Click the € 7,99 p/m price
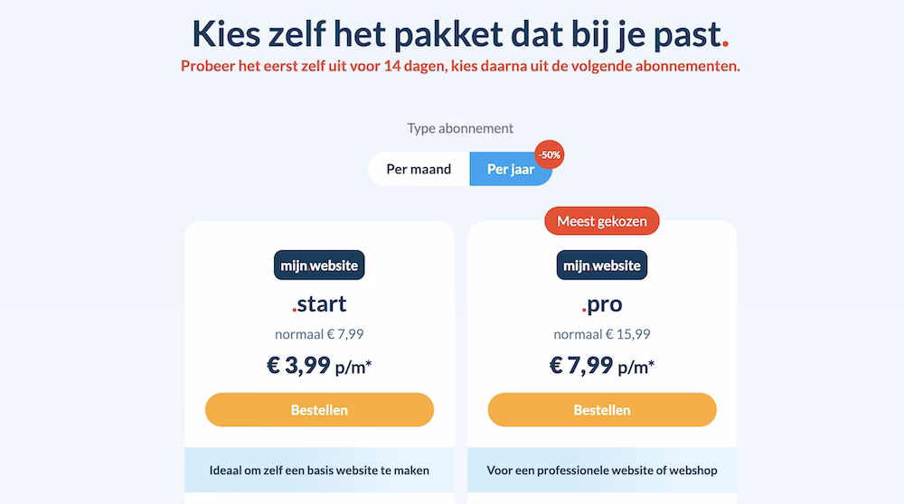Image resolution: width=904 pixels, height=504 pixels. (x=602, y=365)
